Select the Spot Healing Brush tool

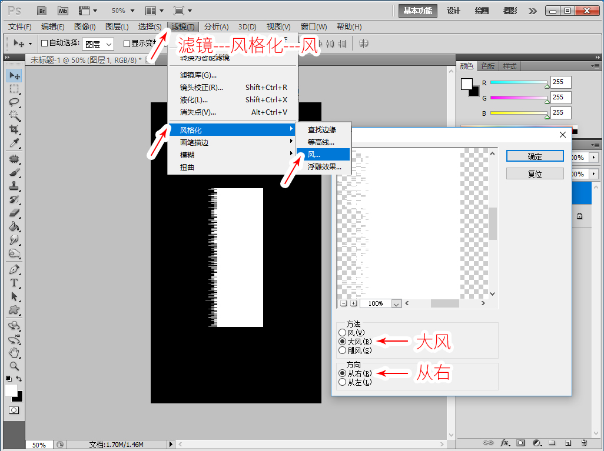(14, 159)
